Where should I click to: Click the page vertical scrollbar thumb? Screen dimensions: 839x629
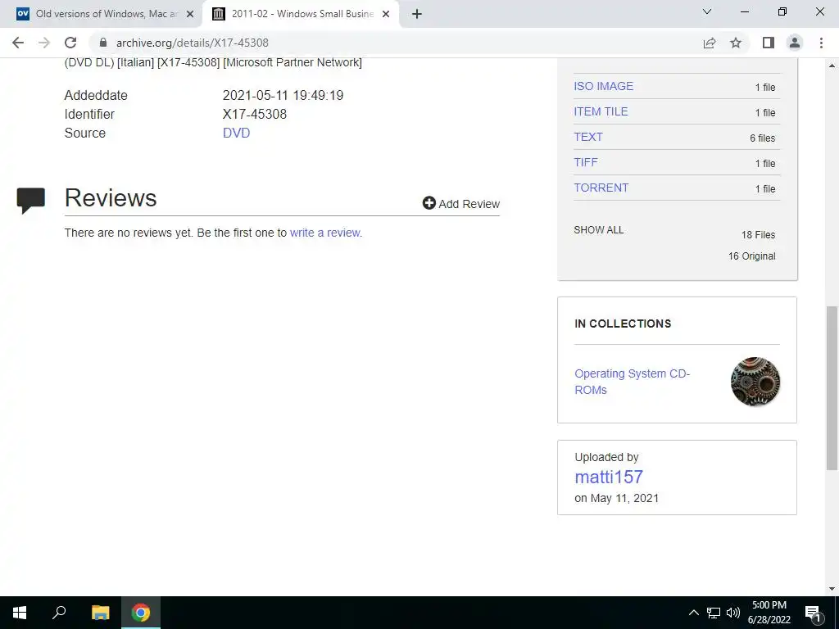click(x=832, y=388)
